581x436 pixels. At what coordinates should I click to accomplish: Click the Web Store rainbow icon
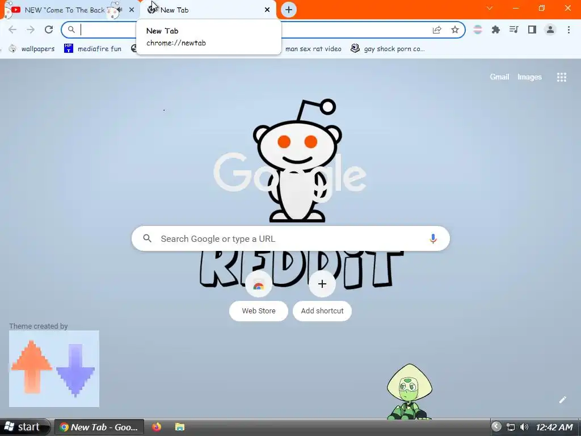tap(259, 284)
